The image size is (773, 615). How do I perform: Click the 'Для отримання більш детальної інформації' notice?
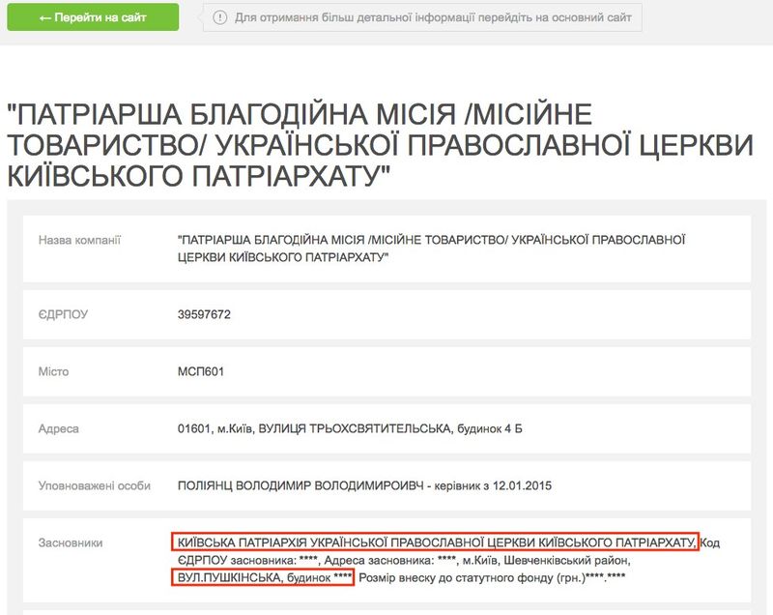[422, 17]
